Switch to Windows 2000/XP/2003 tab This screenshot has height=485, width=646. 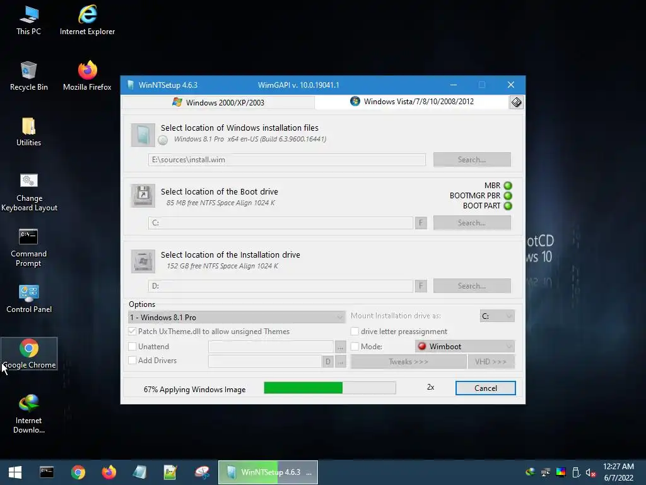(218, 102)
